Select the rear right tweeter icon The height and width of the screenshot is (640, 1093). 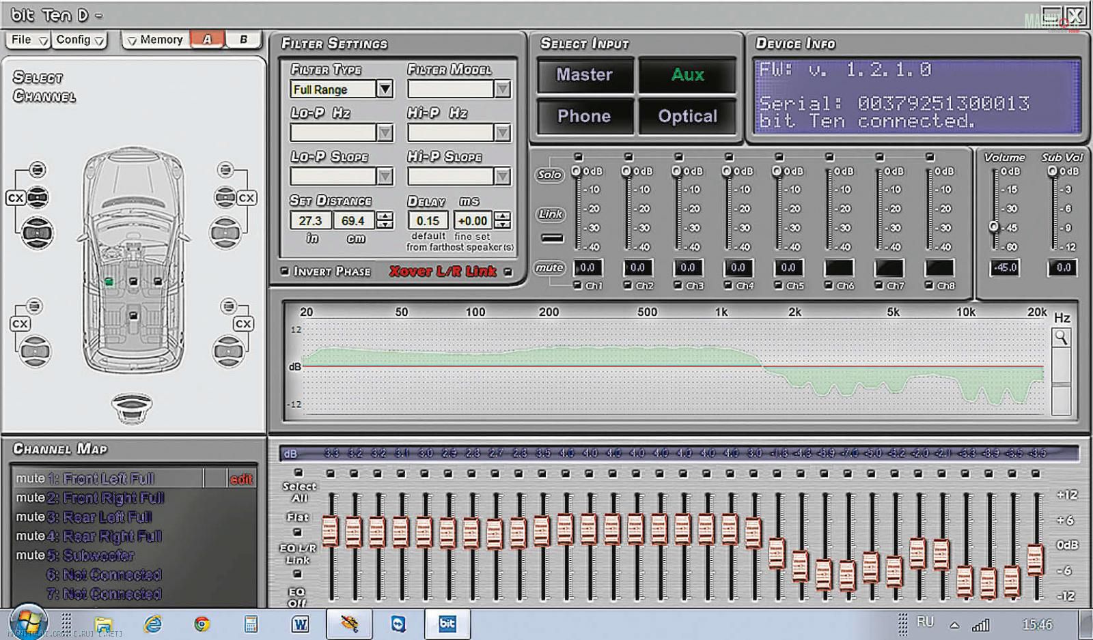tap(229, 306)
